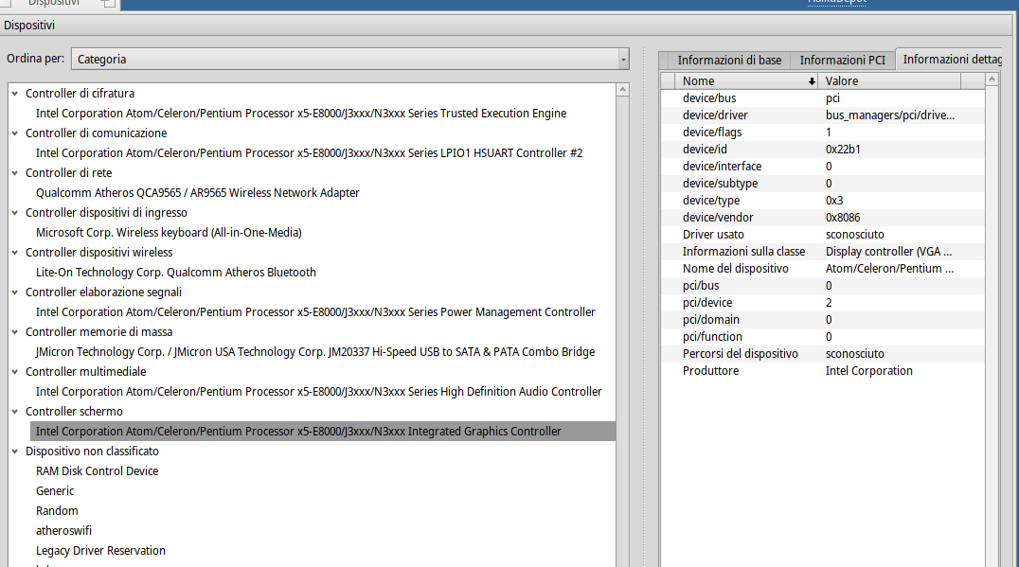This screenshot has height=567, width=1019.
Task: Select High Definition Audio Controller device
Action: (x=318, y=392)
